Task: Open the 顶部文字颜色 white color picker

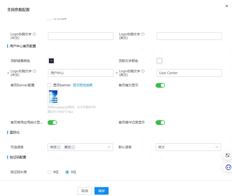Action: tap(159, 61)
